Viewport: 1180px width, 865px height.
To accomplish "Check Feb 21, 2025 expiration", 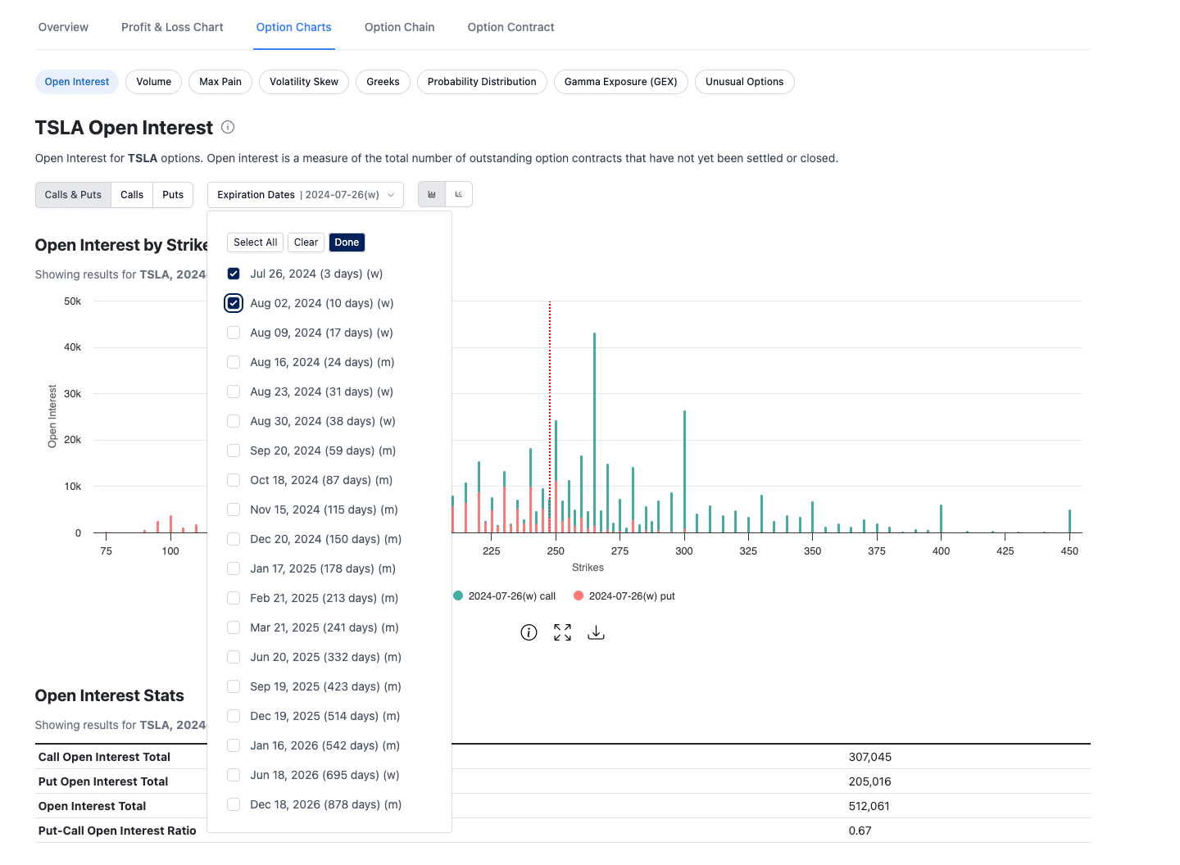I will (x=234, y=598).
